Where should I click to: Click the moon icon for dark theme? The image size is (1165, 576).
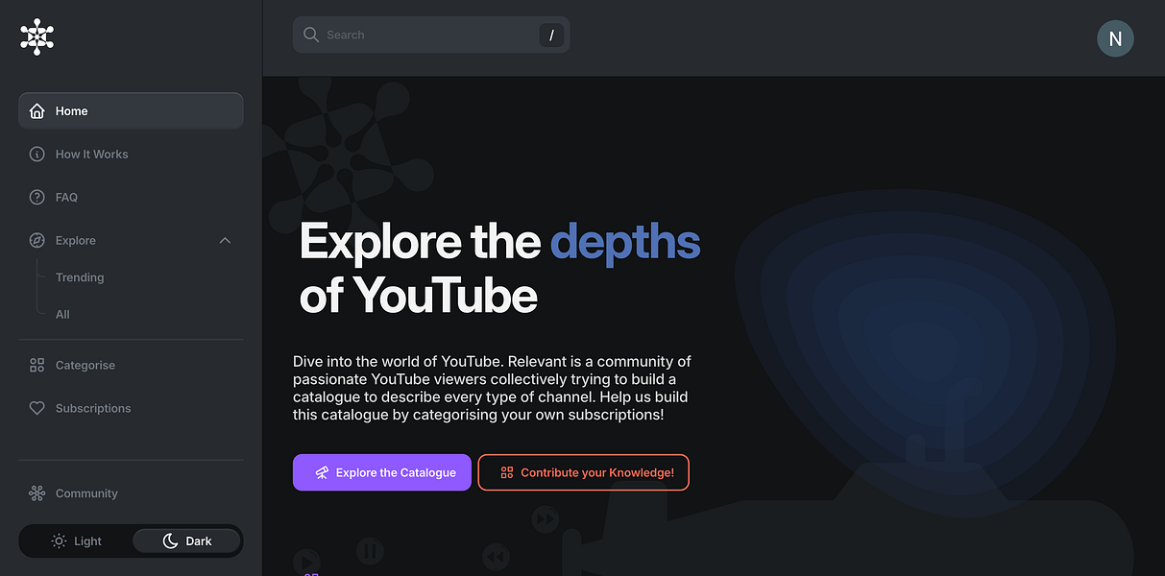point(170,541)
